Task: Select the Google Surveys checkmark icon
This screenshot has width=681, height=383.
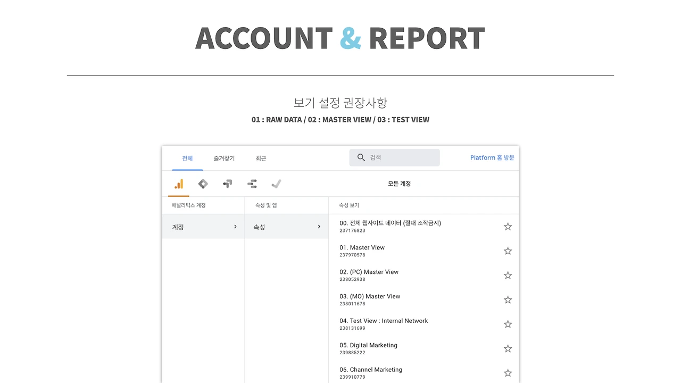Action: click(276, 184)
